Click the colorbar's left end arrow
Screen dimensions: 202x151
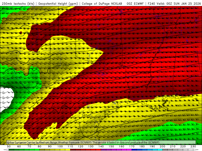(6, 150)
